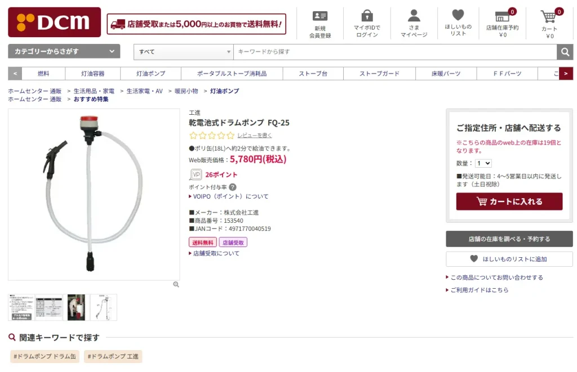Screen dimensions: 577x372
Task: Click the zoom magnifier on product image
Action: click(176, 284)
